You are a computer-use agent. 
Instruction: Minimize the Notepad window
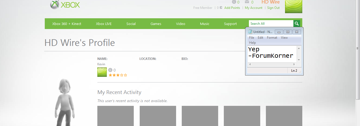279,32
